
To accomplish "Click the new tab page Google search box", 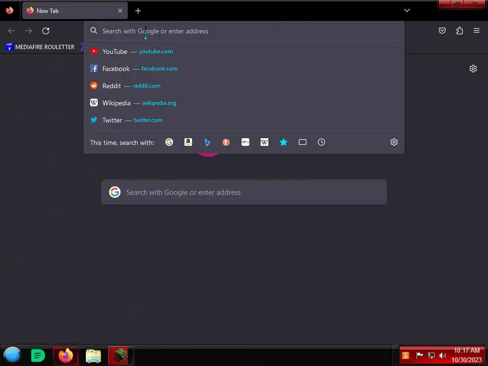I will click(244, 192).
